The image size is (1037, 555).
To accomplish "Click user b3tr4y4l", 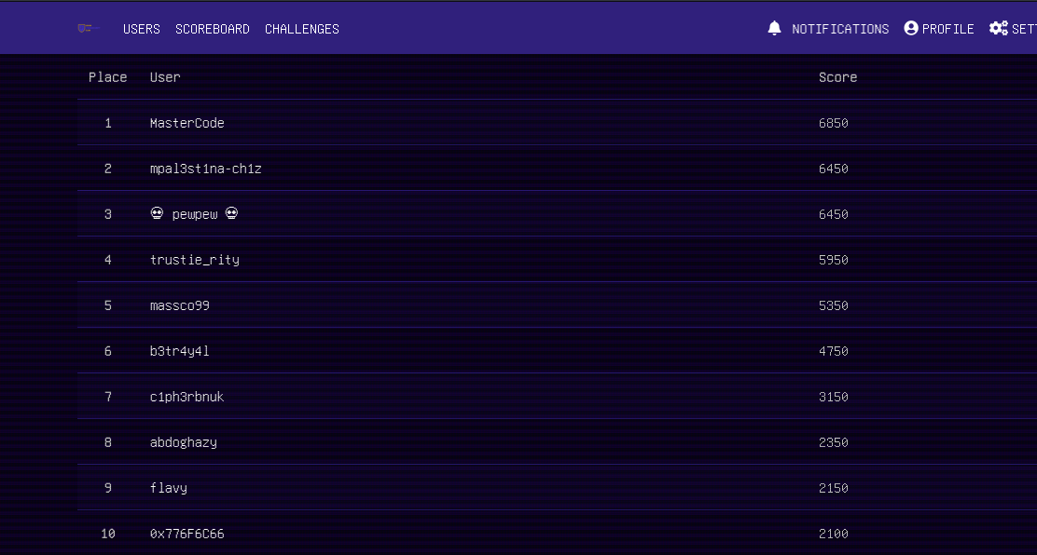I will click(173, 351).
